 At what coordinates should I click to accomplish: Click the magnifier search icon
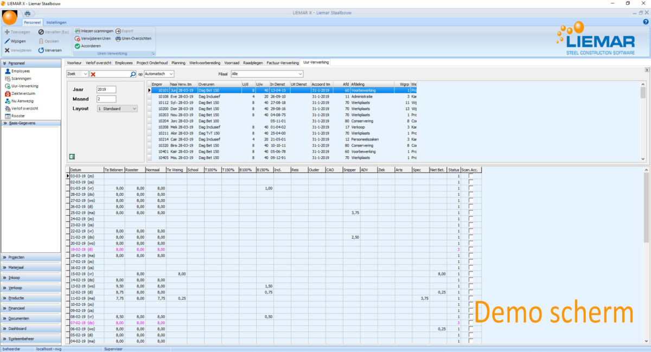tap(133, 74)
